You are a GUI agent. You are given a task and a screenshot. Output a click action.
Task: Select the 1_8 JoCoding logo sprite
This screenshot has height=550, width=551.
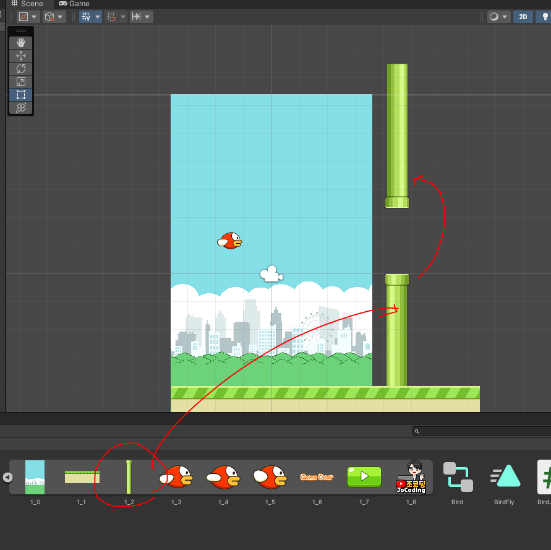[411, 477]
